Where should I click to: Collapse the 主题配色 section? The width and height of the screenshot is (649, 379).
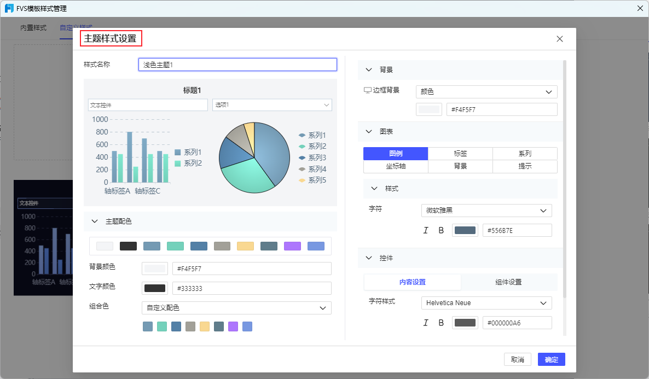pyautogui.click(x=94, y=221)
